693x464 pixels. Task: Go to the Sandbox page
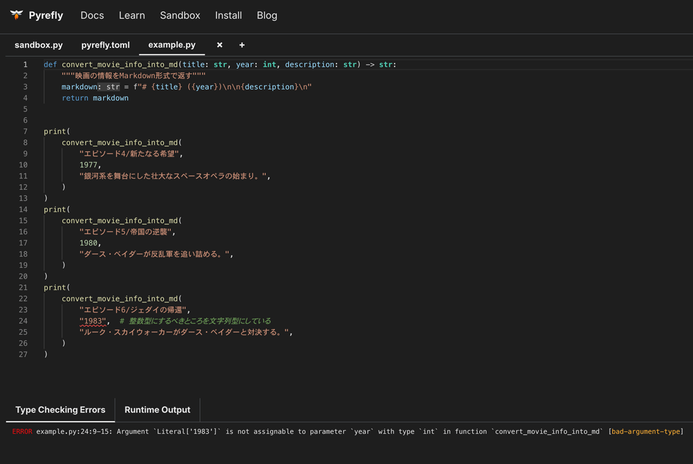click(180, 15)
